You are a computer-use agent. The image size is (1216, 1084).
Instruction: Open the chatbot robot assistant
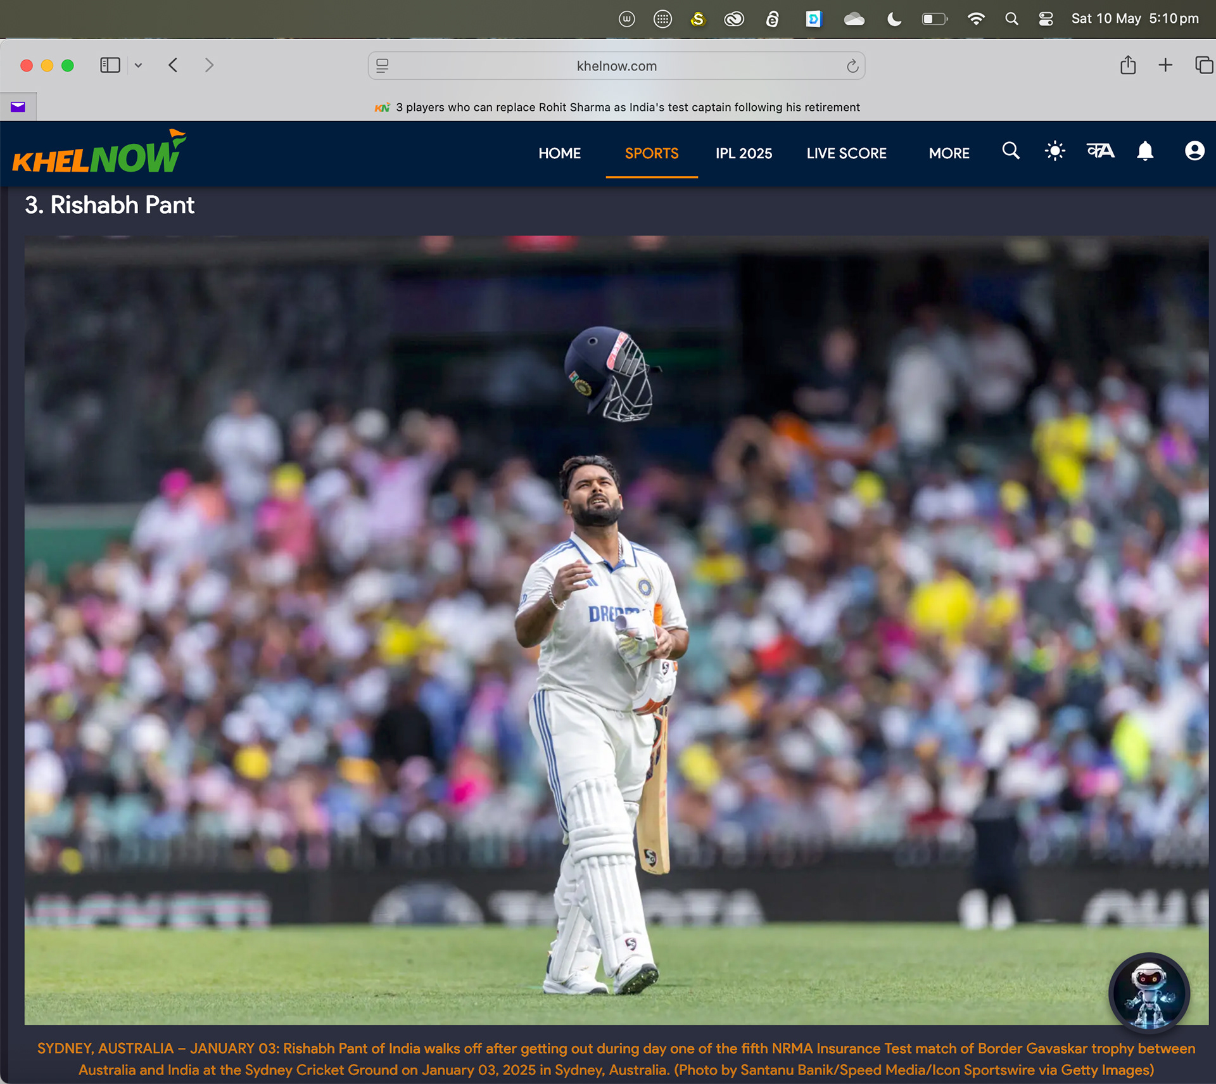point(1149,993)
